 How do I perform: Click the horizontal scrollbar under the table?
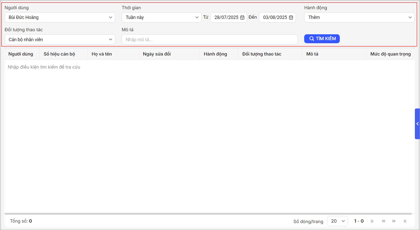coord(208,214)
